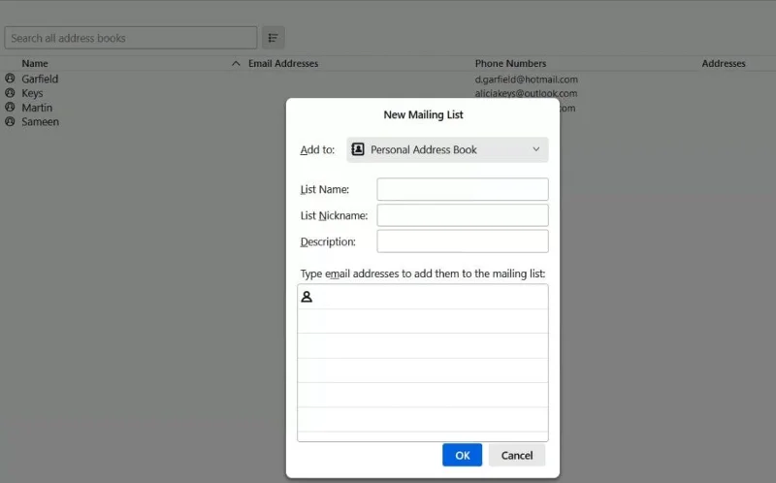Click the contact icon next to Martin

10,108
